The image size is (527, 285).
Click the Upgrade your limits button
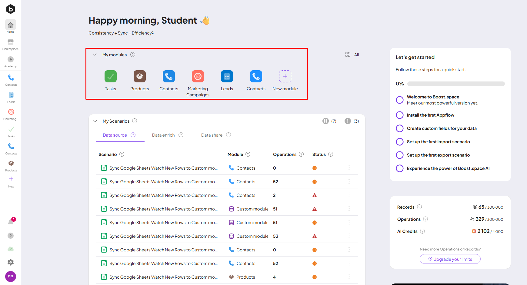pyautogui.click(x=450, y=259)
